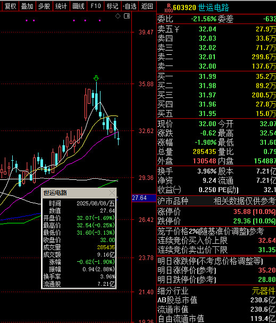The height and width of the screenshot is (323, 276).
Task: Click the 涨停价 35.88 value
Action: tap(254, 212)
